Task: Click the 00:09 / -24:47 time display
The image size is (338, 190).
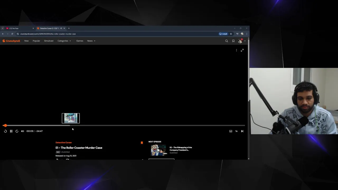Action: [35, 131]
